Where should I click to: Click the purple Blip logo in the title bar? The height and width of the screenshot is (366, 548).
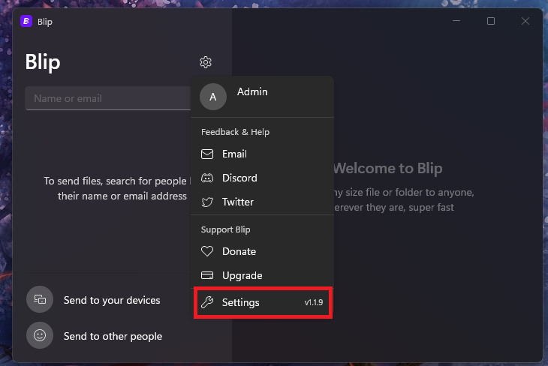point(26,22)
